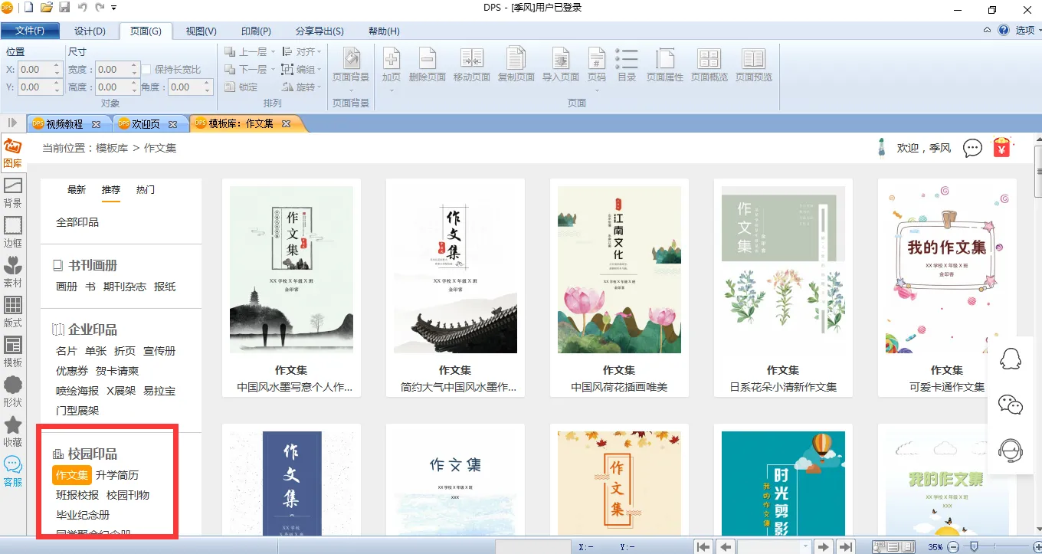
Task: Open the 图库 gallery sidebar panel
Action: (x=12, y=152)
